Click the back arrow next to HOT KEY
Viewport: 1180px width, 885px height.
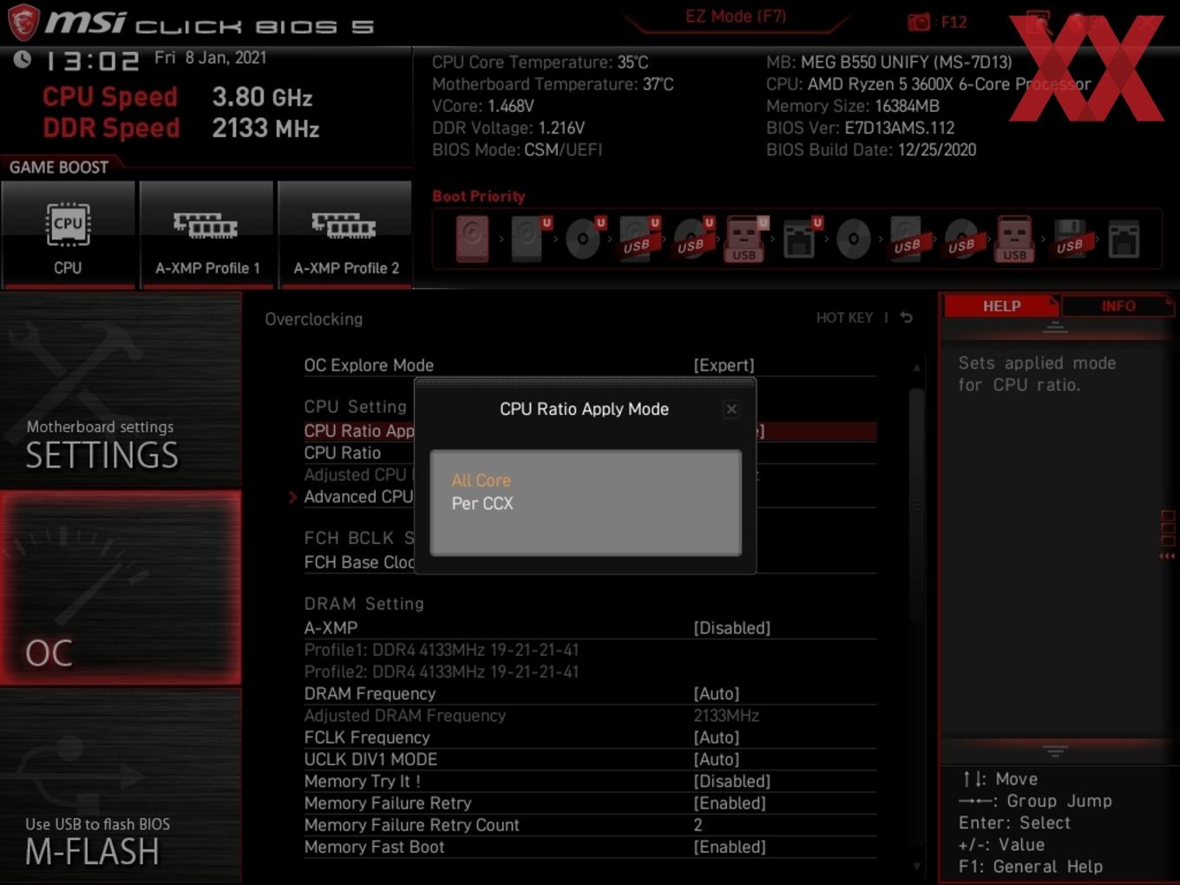tap(907, 318)
